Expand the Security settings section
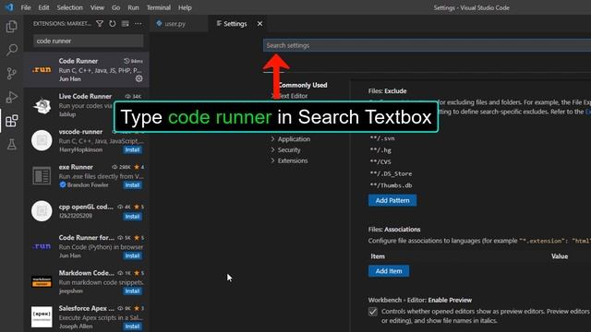 click(x=285, y=149)
